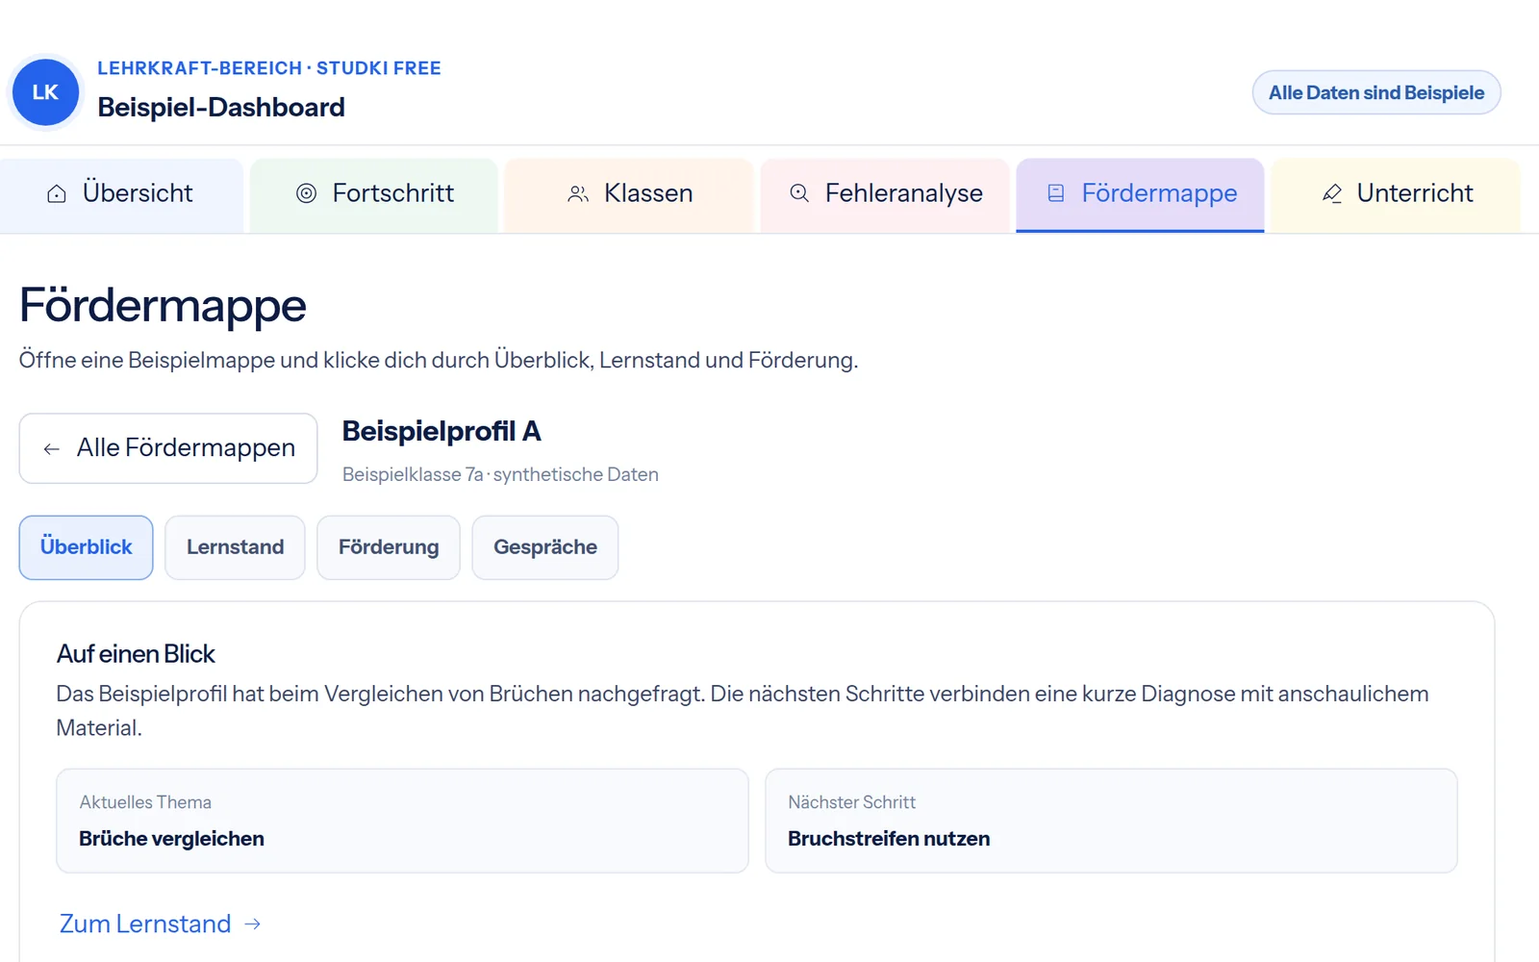Show the Lernstand sub-tab
Screen dimensions: 1539x962
click(235, 547)
